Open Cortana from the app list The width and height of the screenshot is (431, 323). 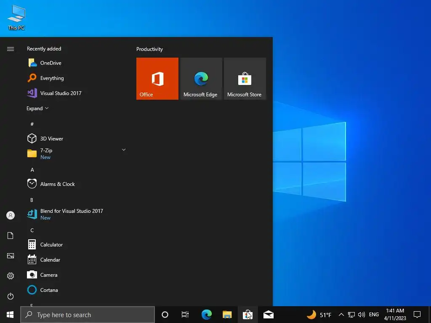(x=77, y=290)
